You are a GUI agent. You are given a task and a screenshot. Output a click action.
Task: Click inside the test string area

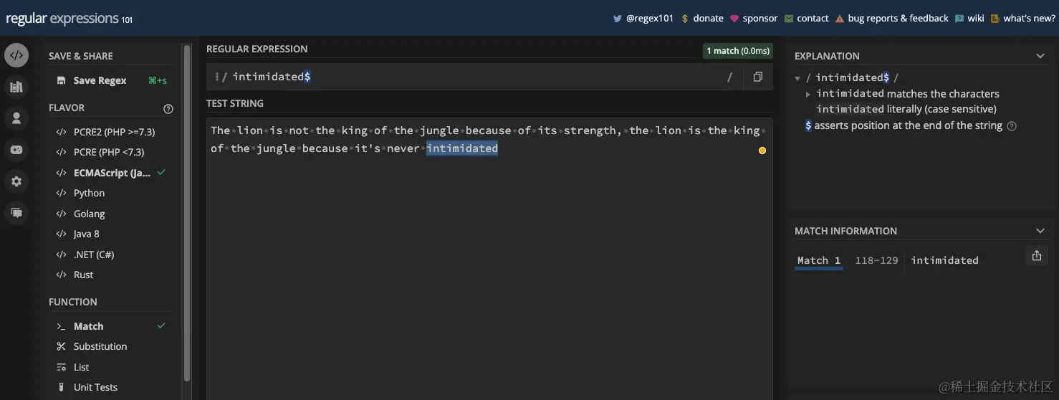(x=489, y=258)
